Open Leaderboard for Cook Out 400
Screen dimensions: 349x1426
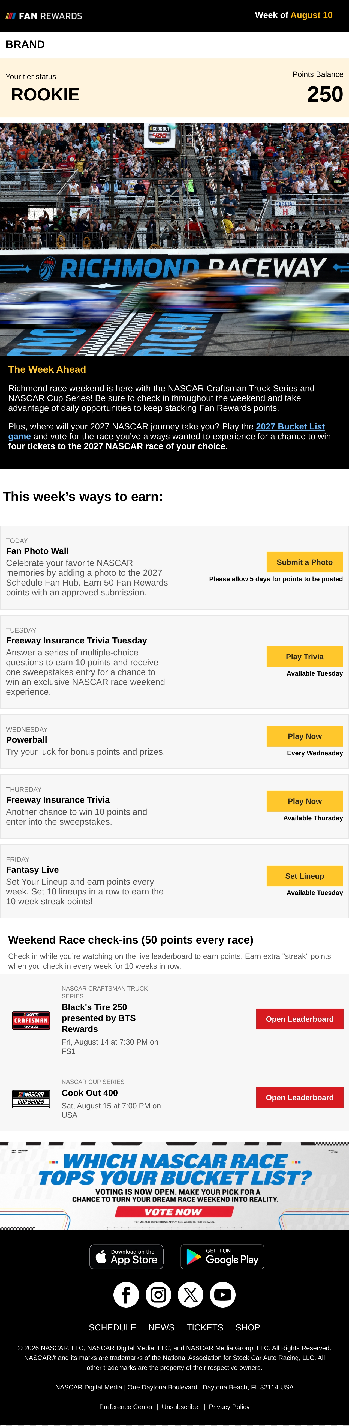[300, 1097]
